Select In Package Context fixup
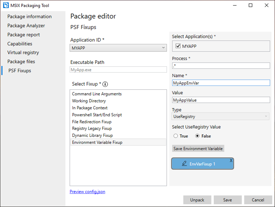This screenshot has height=207, width=275. tap(118, 108)
